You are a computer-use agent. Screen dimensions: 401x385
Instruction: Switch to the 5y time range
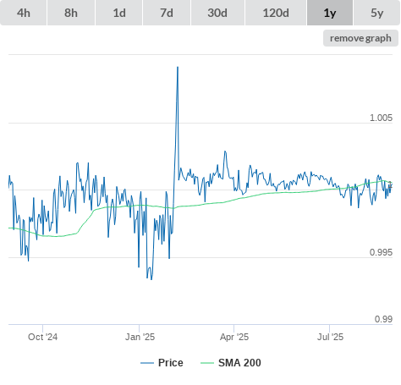[377, 13]
